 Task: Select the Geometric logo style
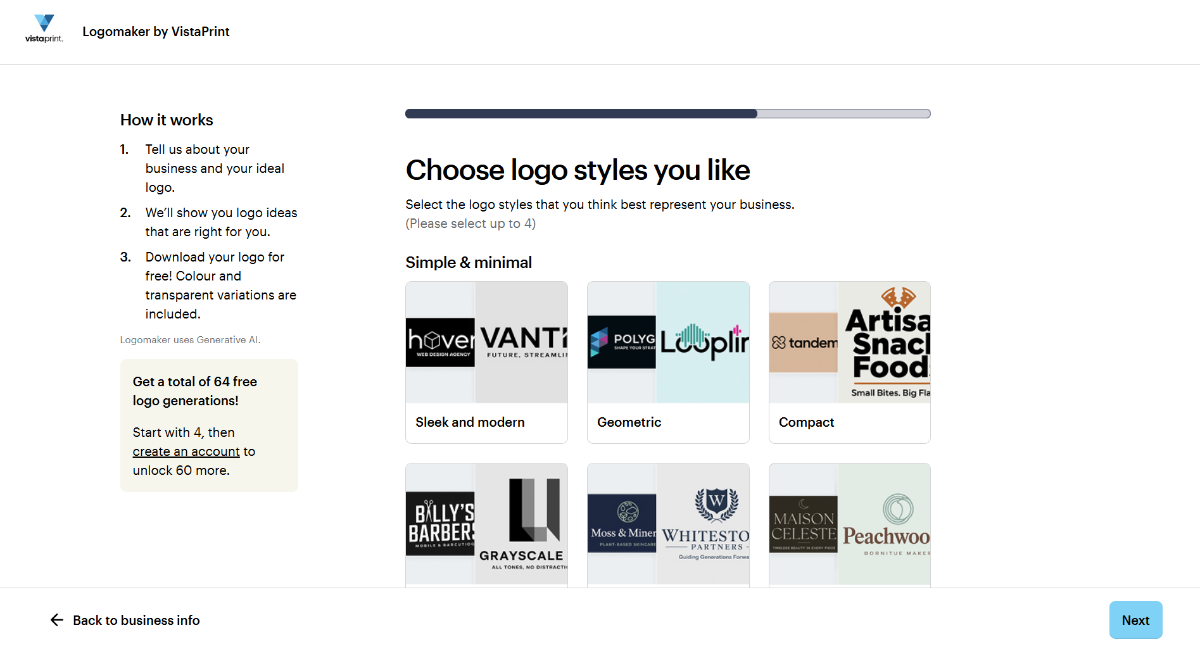[668, 362]
